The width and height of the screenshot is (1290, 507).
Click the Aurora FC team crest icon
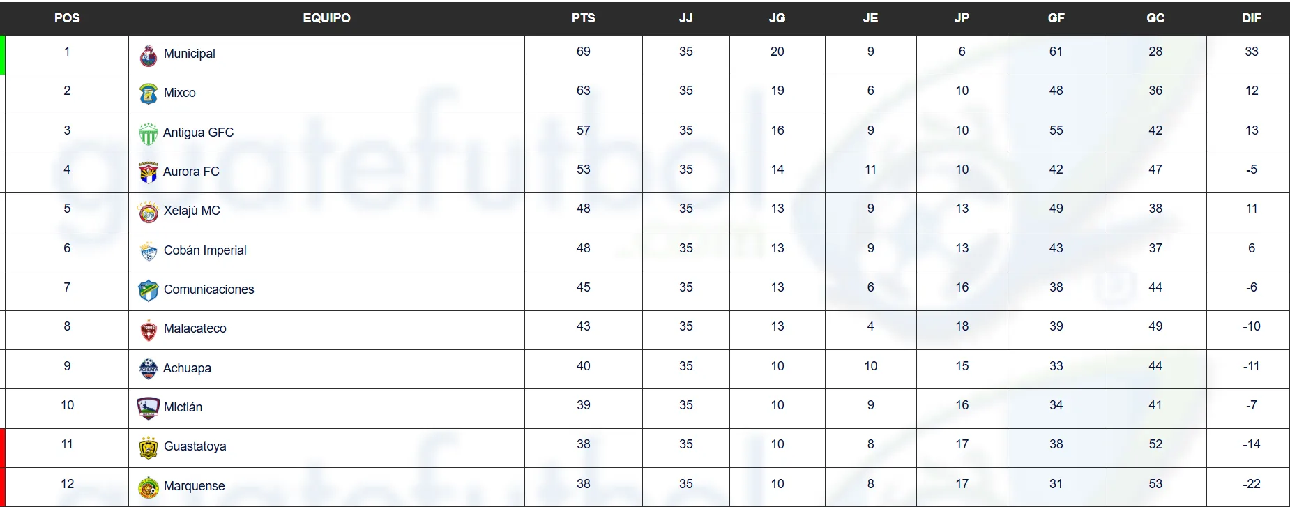(x=148, y=172)
